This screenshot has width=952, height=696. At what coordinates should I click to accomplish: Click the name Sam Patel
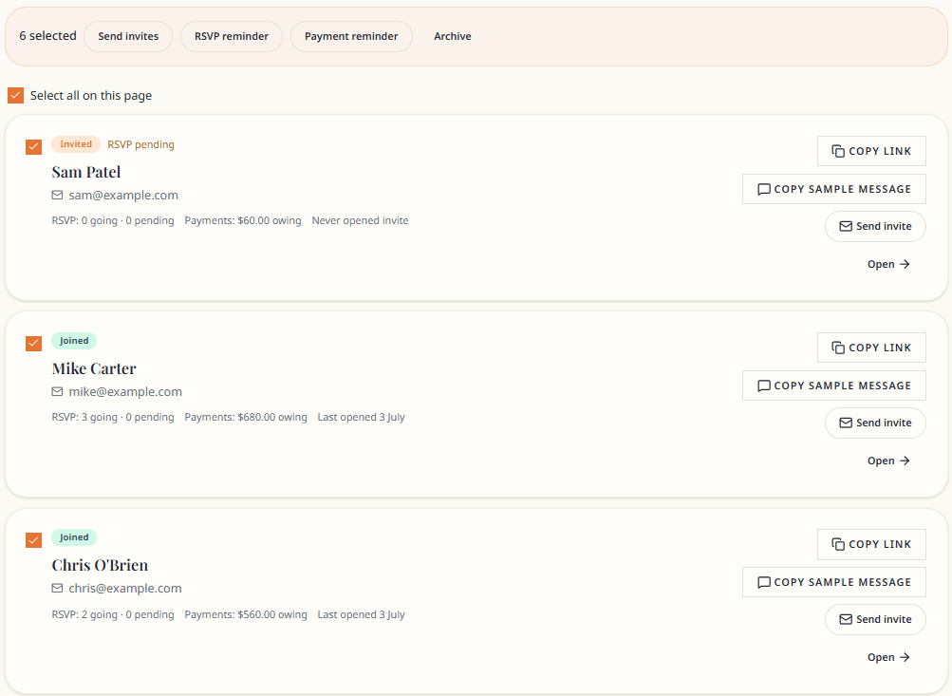click(86, 172)
